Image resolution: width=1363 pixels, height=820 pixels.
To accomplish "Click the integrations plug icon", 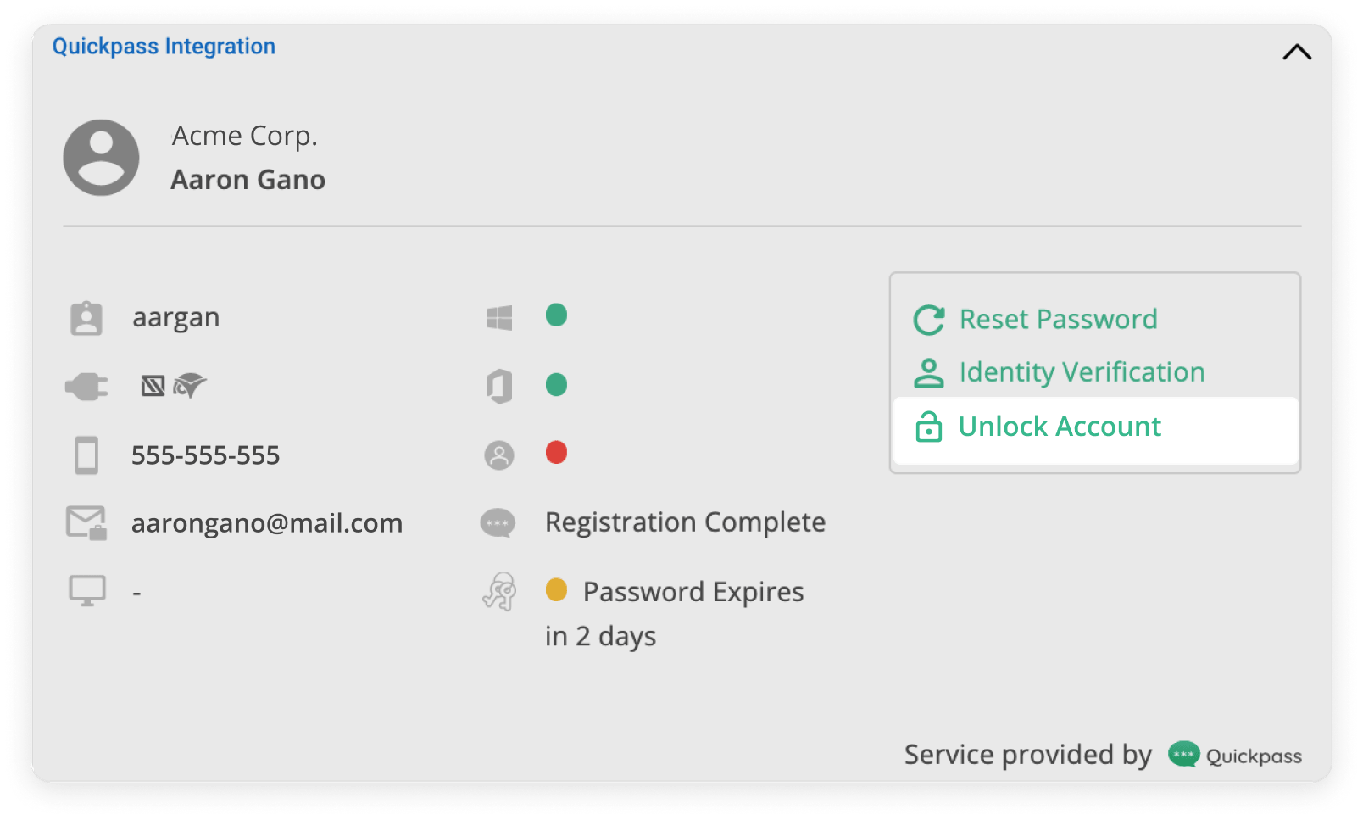I will pyautogui.click(x=86, y=387).
